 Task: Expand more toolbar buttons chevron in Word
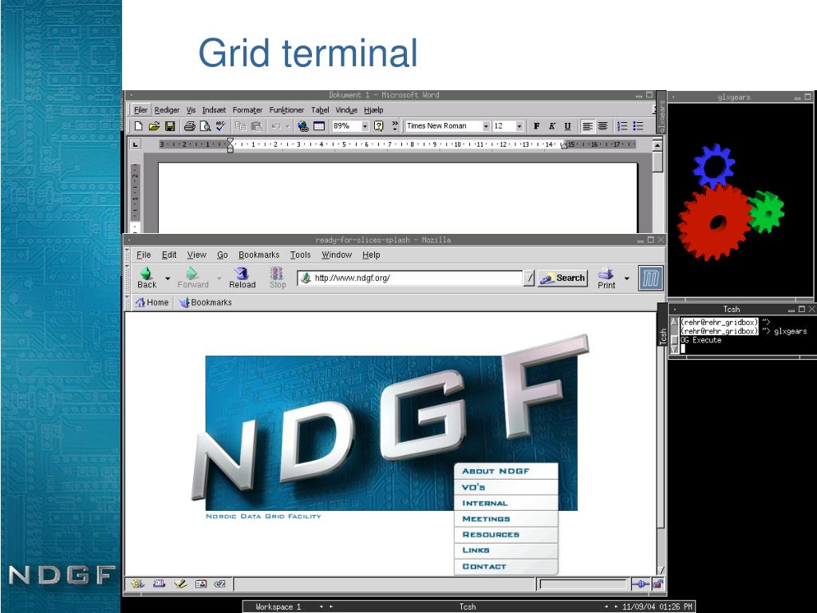pos(395,125)
